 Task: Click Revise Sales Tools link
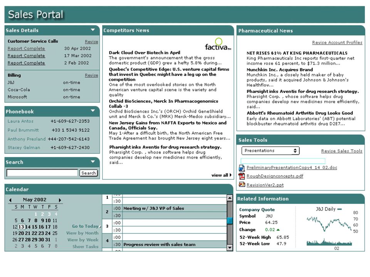(342, 151)
